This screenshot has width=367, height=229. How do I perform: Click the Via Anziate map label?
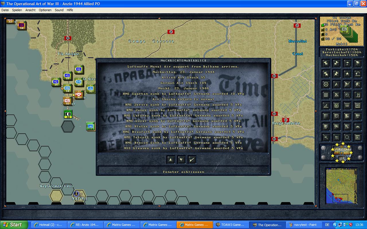tap(68, 54)
